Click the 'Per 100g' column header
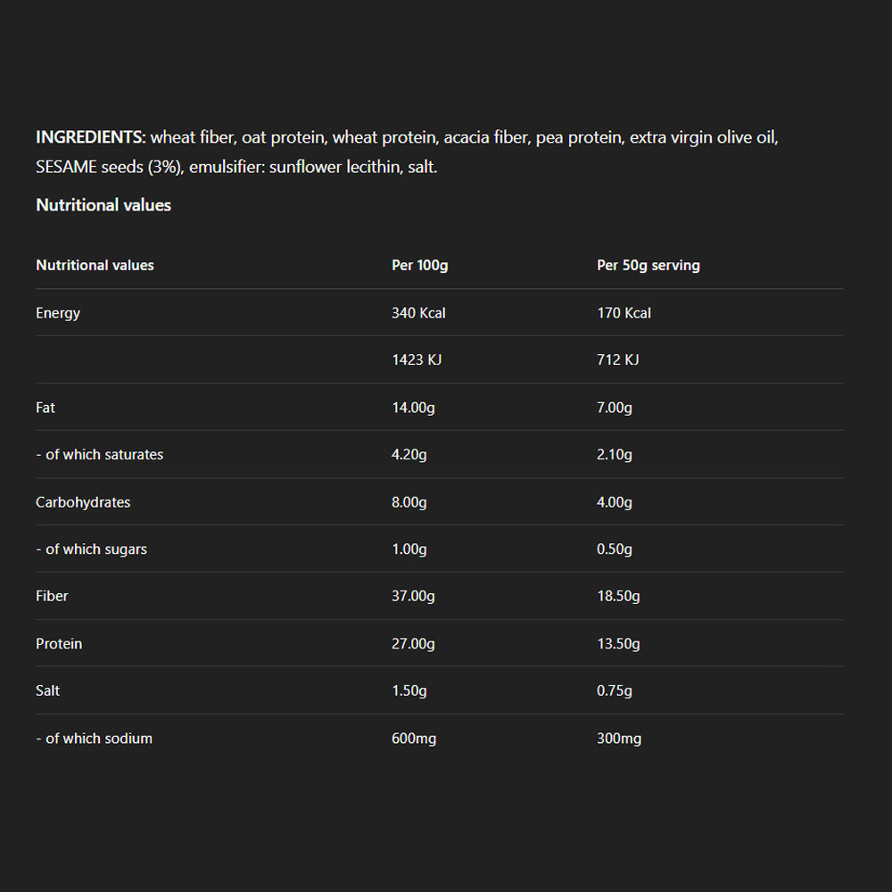Image resolution: width=892 pixels, height=892 pixels. (419, 265)
